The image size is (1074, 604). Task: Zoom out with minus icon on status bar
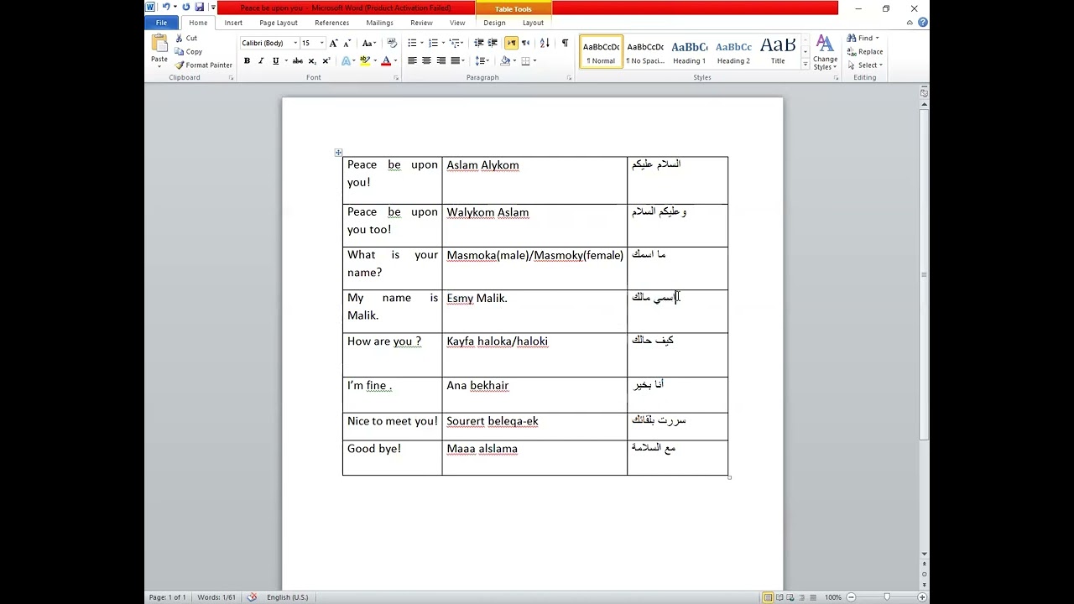[x=851, y=597]
